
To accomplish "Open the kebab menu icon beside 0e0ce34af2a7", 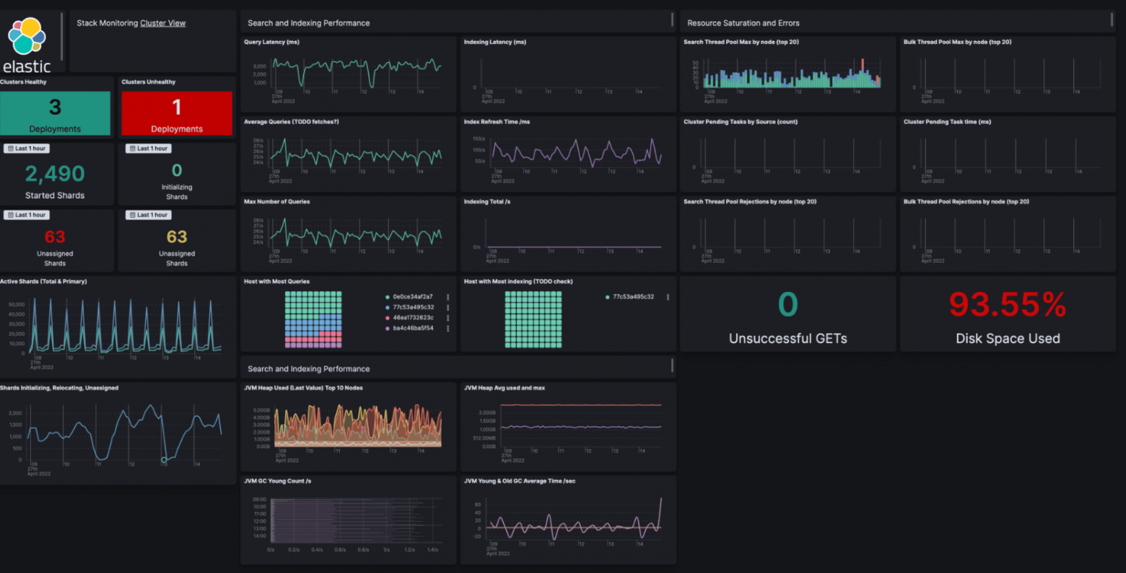I will click(x=448, y=297).
